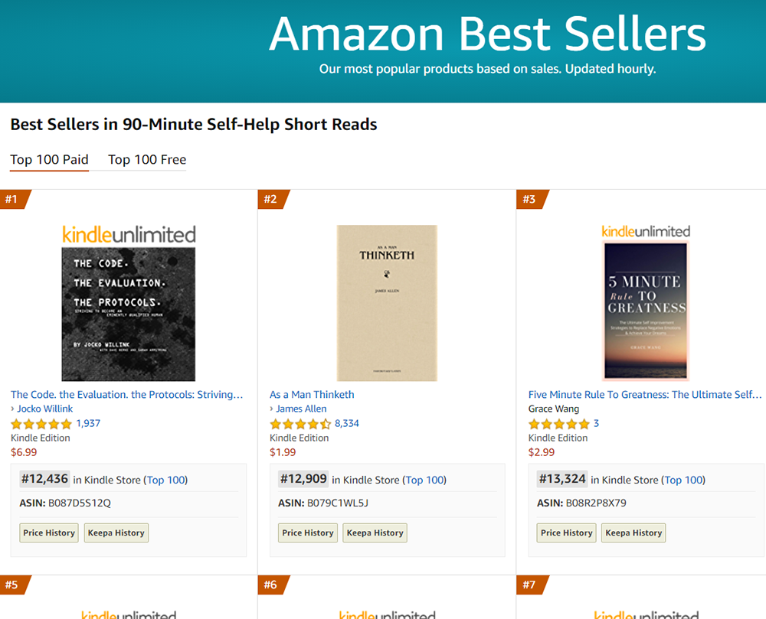Click star rating of Jocko Willink book
This screenshot has width=766, height=619.
41,424
